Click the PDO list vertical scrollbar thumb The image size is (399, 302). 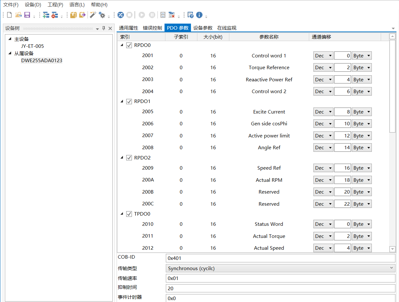[393, 86]
